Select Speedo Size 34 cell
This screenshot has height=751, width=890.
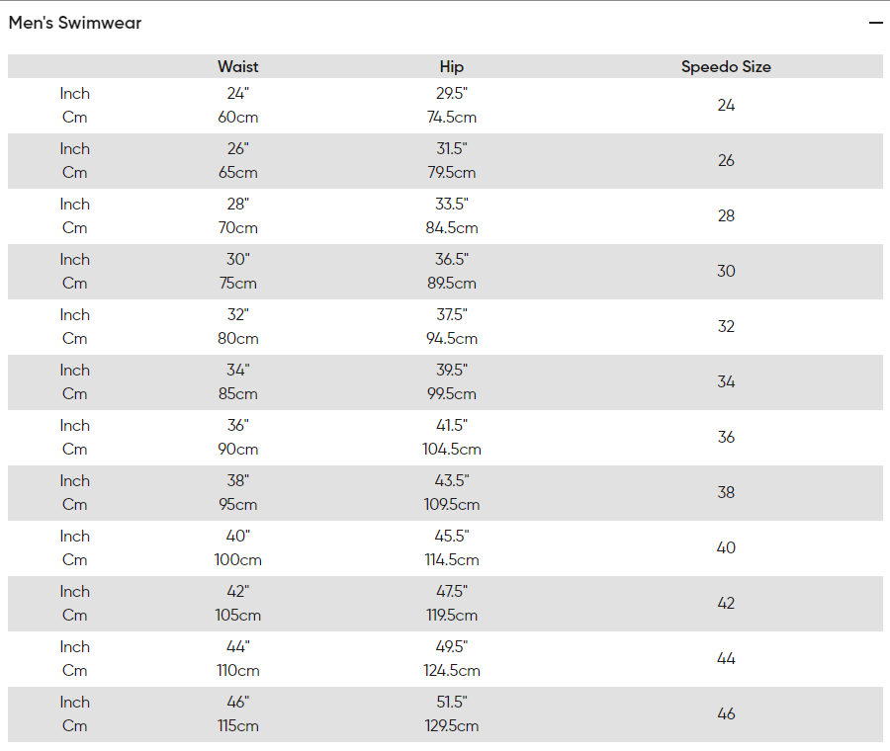[726, 381]
